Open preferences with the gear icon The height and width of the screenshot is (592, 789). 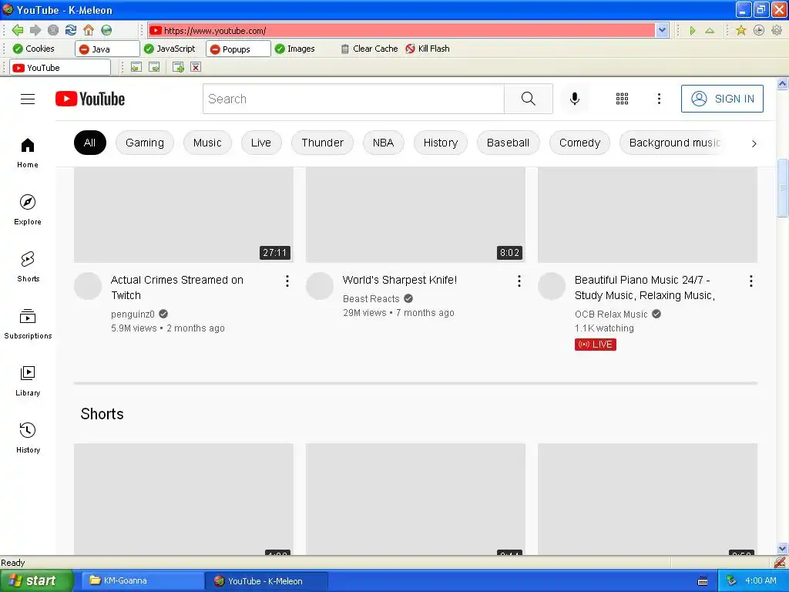pos(777,30)
